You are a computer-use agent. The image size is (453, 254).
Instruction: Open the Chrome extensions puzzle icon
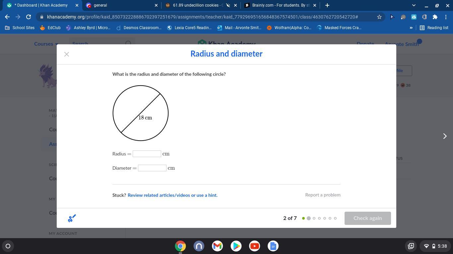pos(435,17)
